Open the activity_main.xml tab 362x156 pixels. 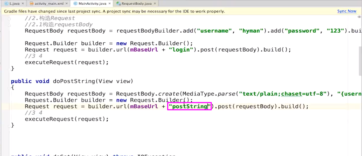[49, 4]
